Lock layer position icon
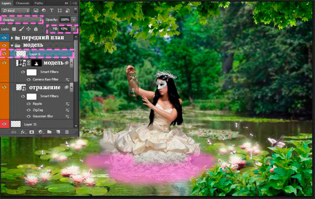Viewport: 315px width, 199px height. tap(28, 29)
